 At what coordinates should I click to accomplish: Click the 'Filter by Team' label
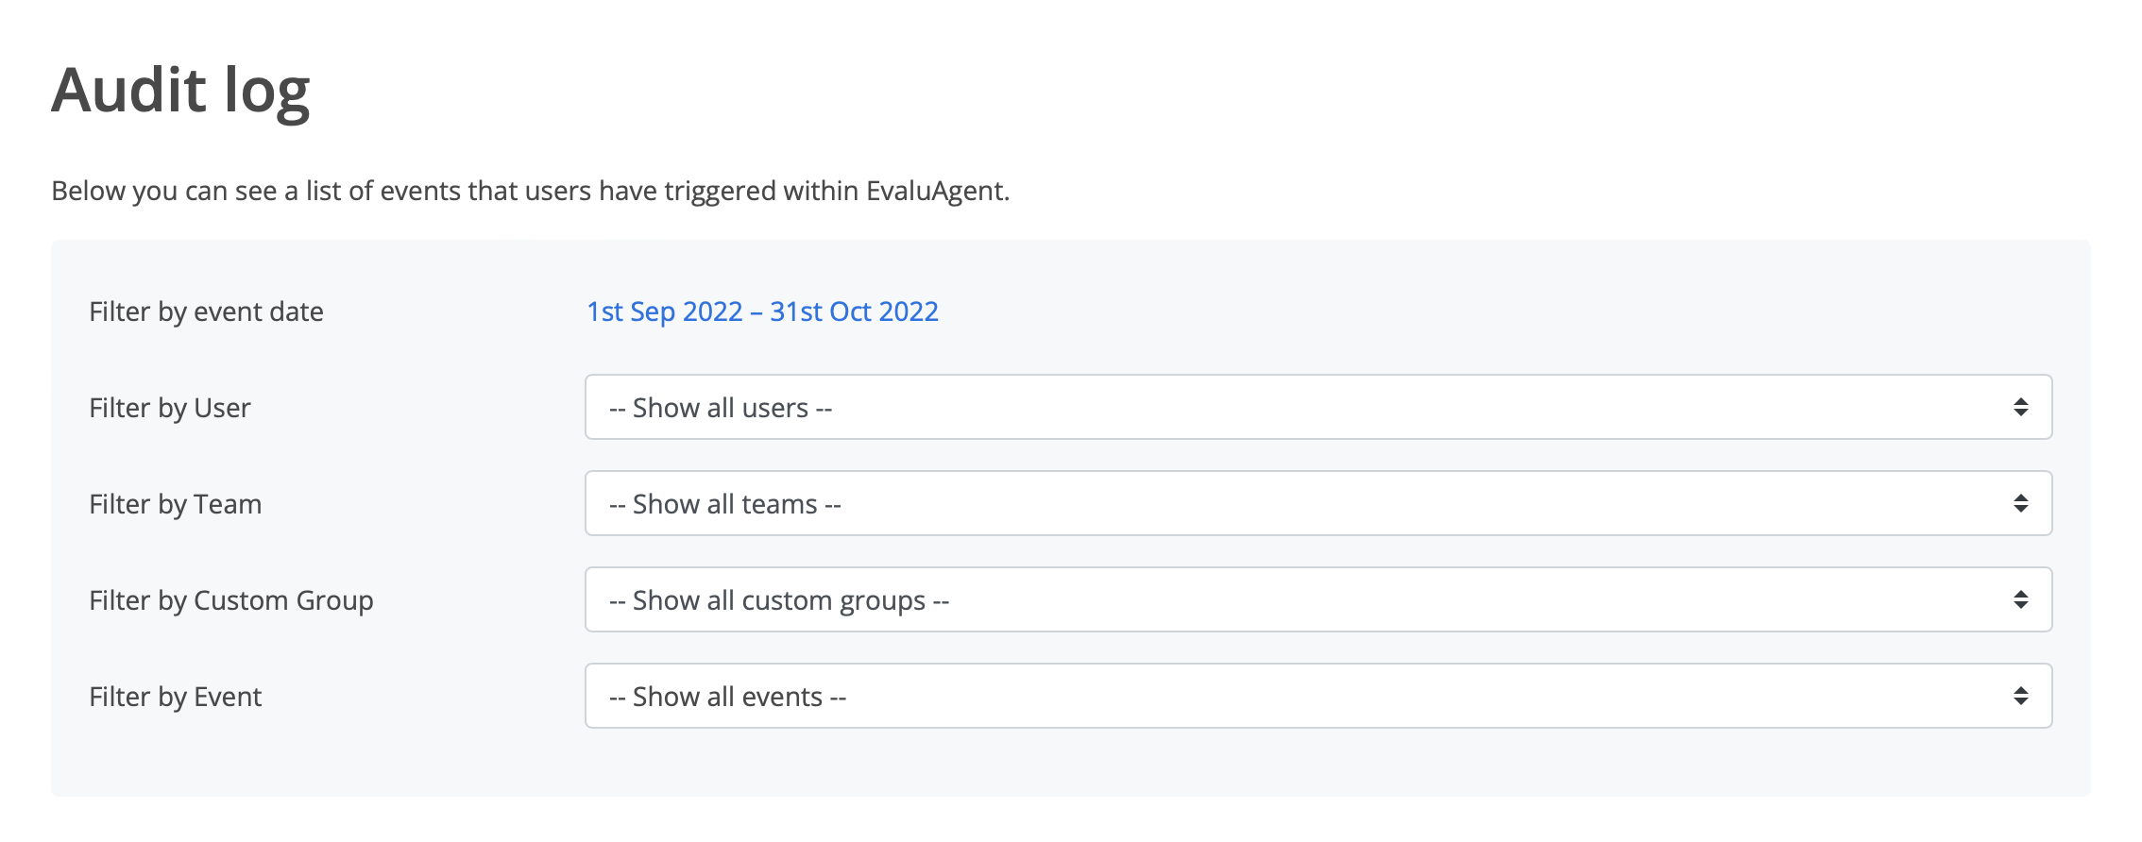point(176,504)
